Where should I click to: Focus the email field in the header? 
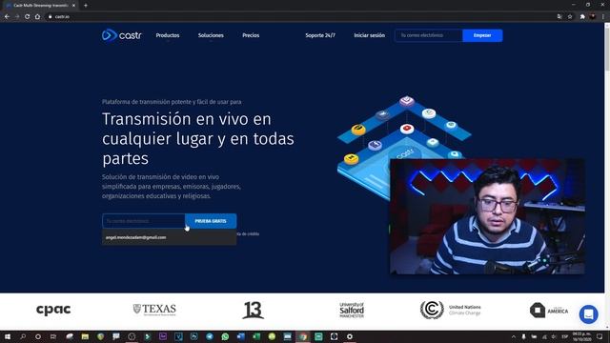point(428,35)
